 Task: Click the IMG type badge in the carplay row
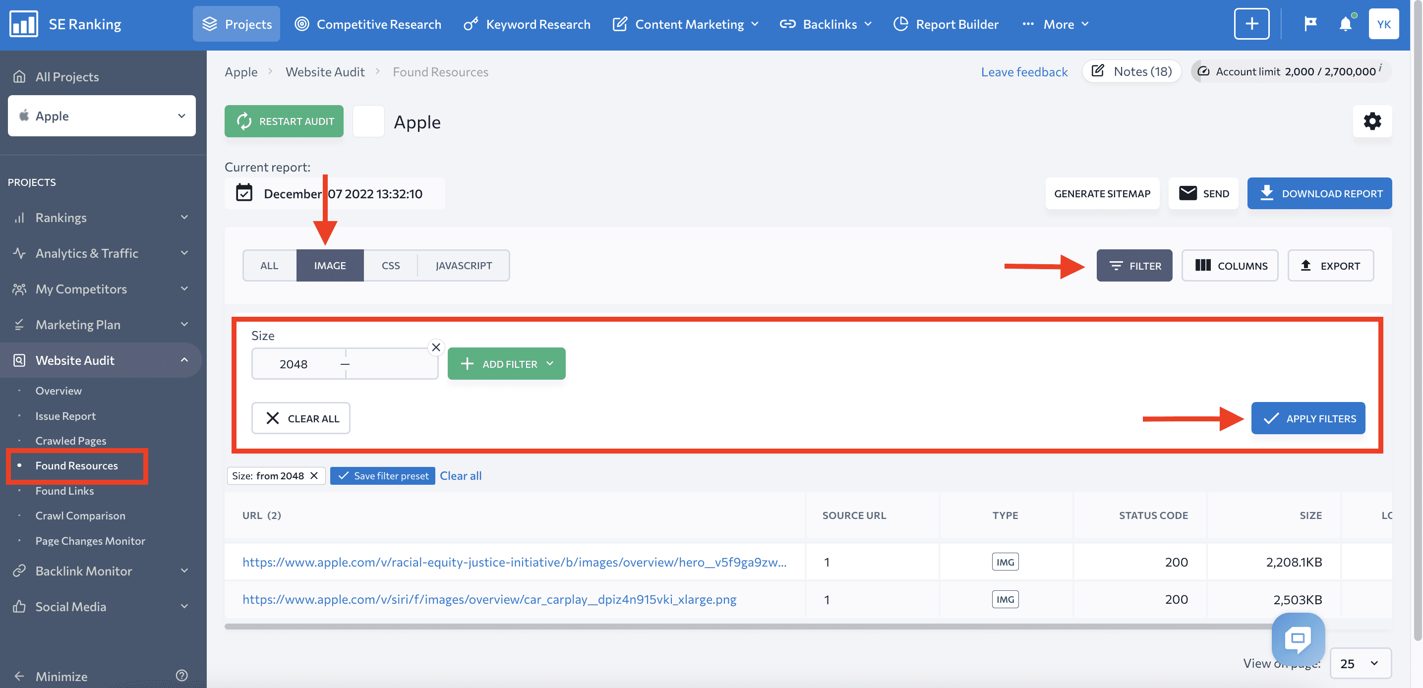1005,599
